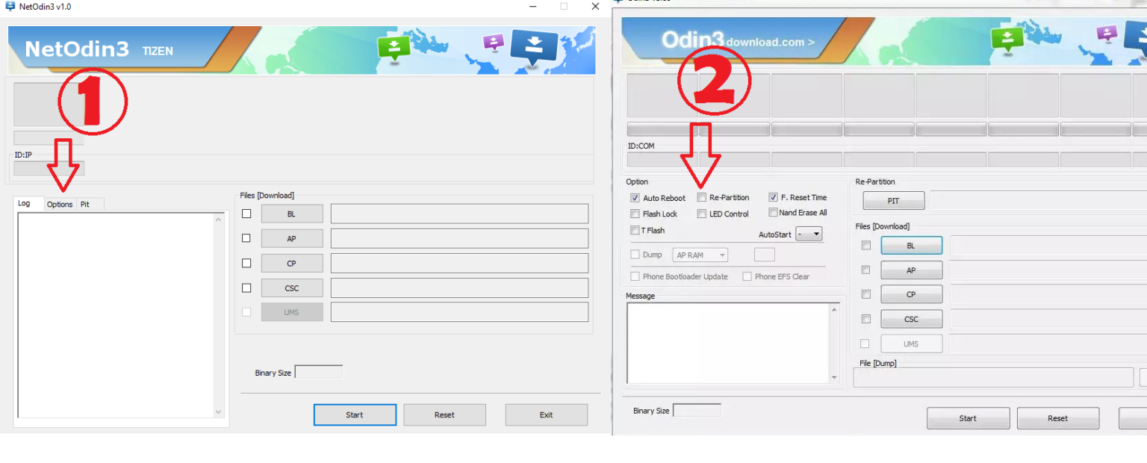Open the AP RAM dump dropdown

700,255
